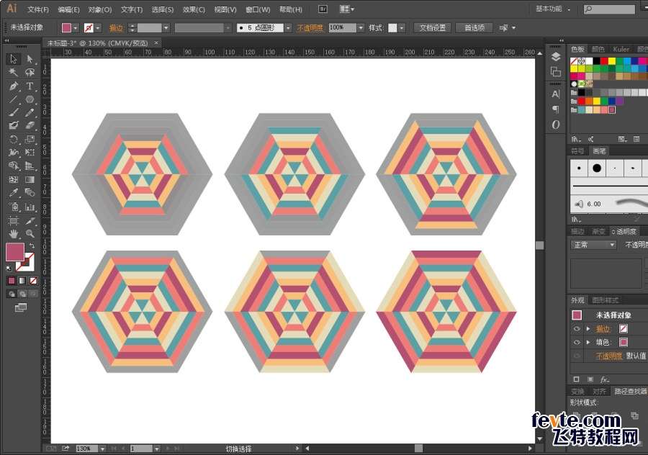Viewport: 648px width, 455px height.
Task: Click the 首选项 button
Action: (474, 27)
